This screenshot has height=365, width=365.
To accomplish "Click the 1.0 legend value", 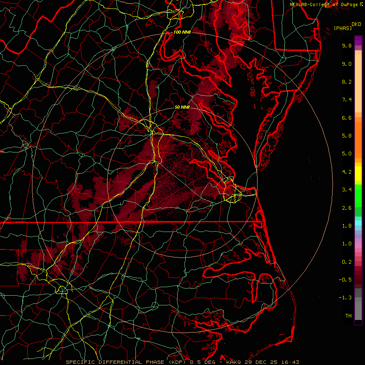I will click(347, 244).
